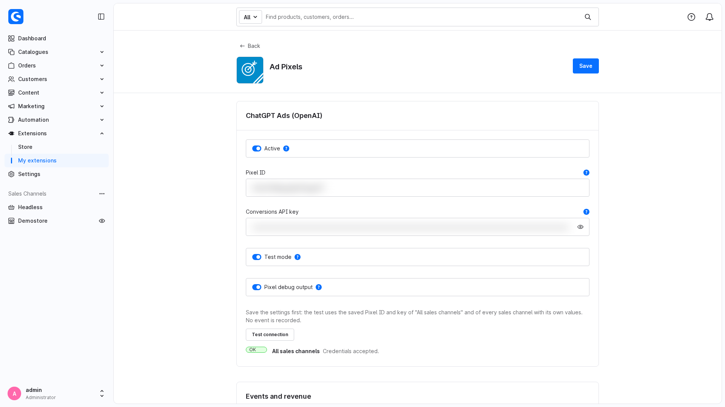Viewport: 725px width, 407px height.
Task: Collapse the Extensions menu
Action: tap(57, 133)
